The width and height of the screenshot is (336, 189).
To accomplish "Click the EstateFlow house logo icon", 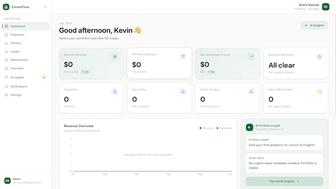I will 6,7.
